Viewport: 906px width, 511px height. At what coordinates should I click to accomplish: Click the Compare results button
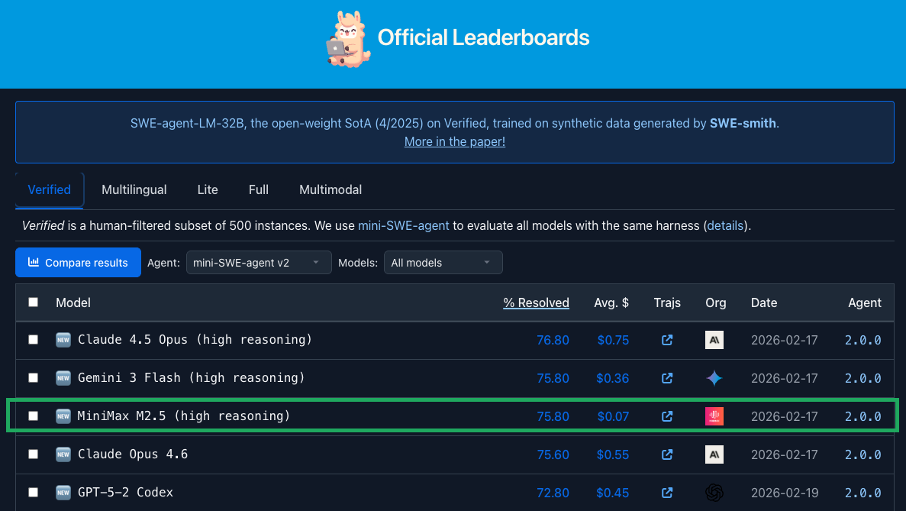78,262
